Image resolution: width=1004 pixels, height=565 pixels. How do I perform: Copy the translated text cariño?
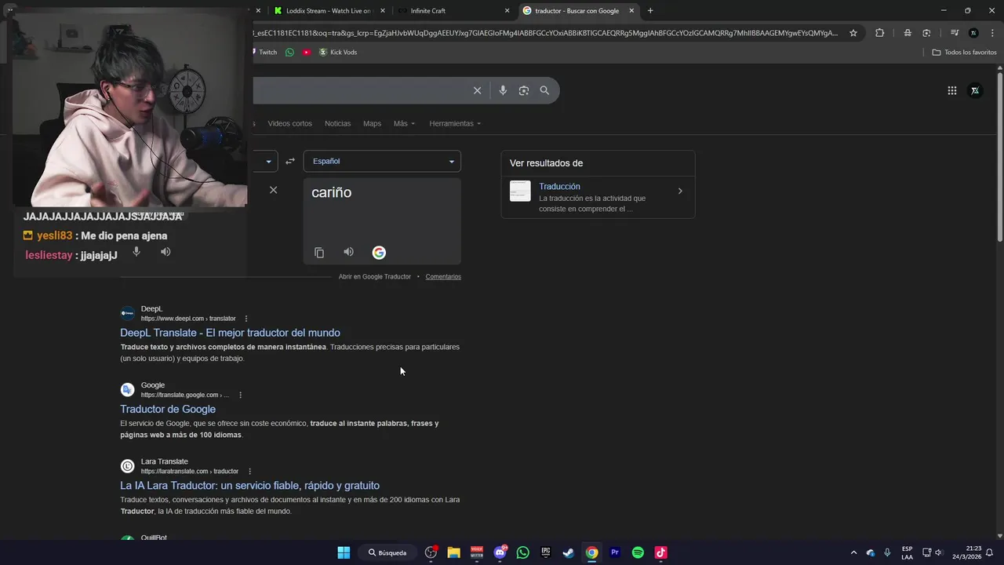click(319, 253)
